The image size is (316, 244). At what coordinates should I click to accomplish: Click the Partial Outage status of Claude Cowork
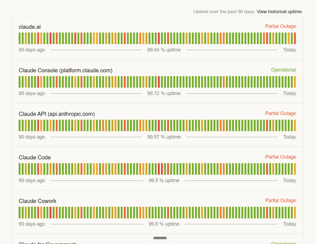[280, 200]
